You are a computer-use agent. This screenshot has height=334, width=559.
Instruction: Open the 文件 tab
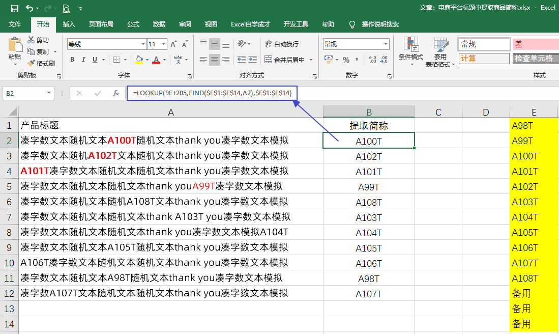click(x=15, y=24)
